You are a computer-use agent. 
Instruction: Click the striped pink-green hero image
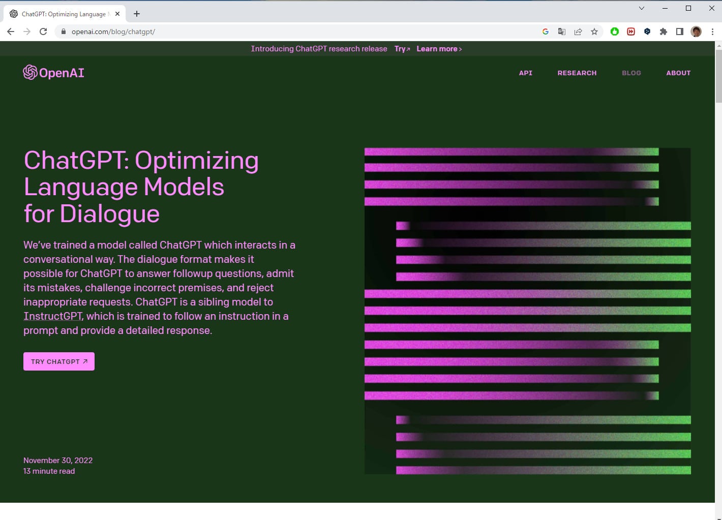[x=528, y=311]
